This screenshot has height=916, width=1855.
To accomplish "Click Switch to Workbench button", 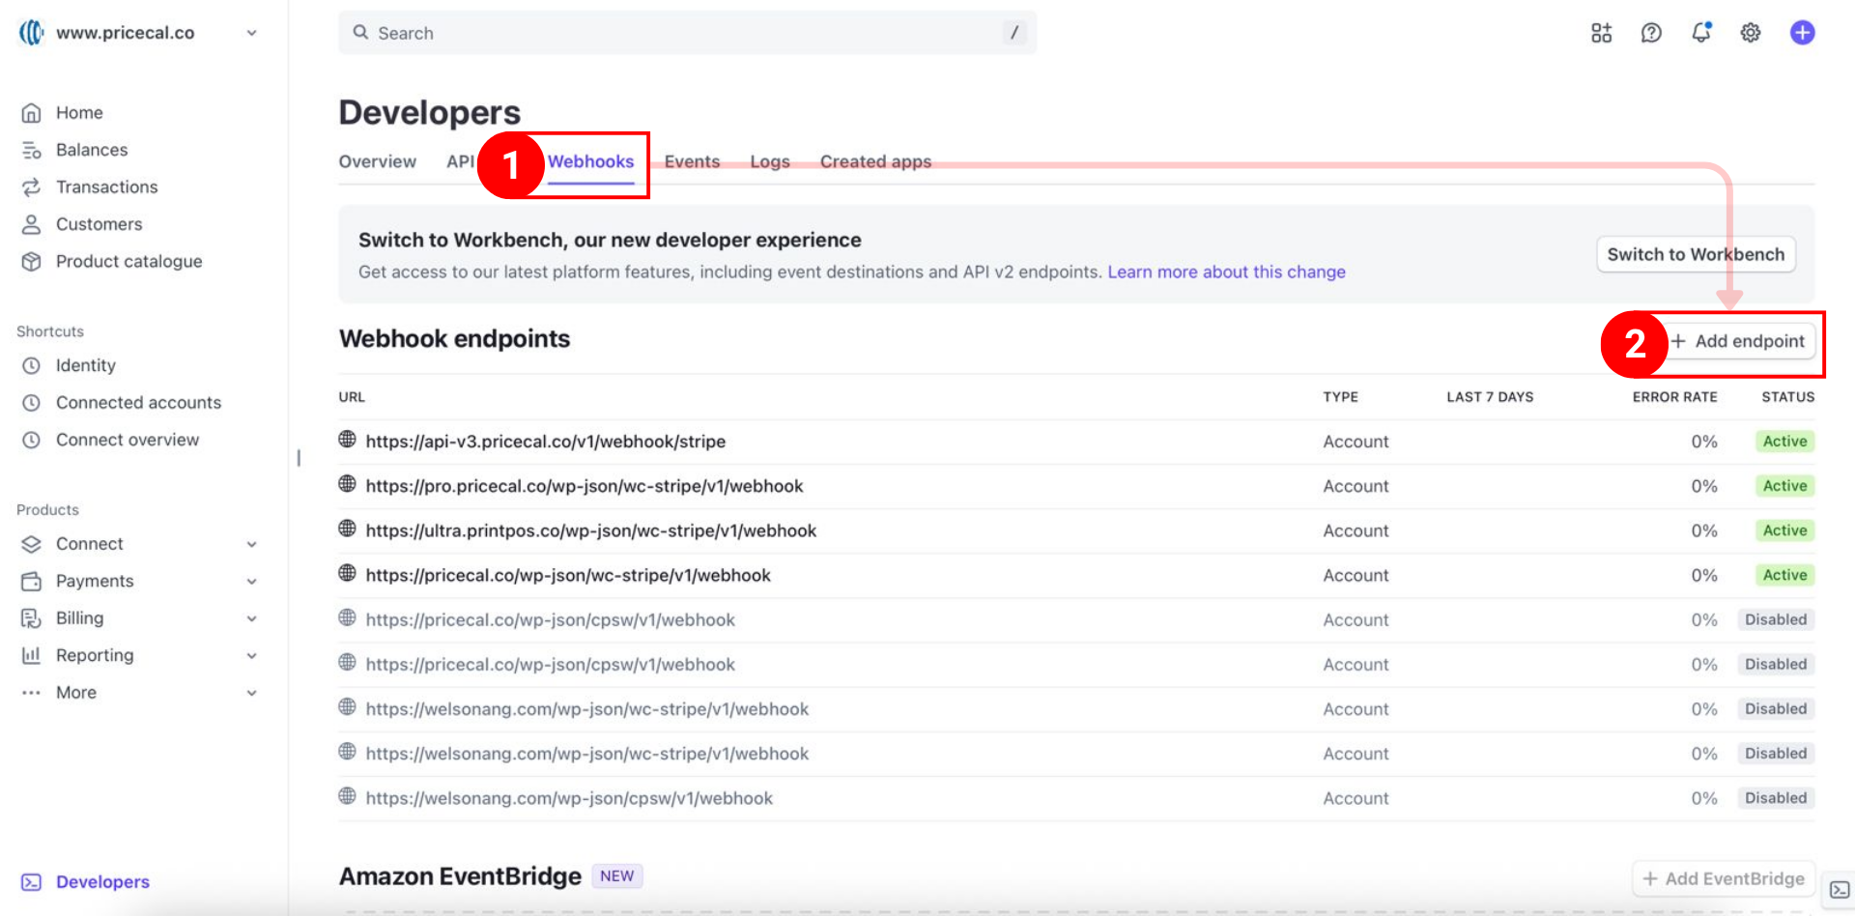I will (1695, 254).
